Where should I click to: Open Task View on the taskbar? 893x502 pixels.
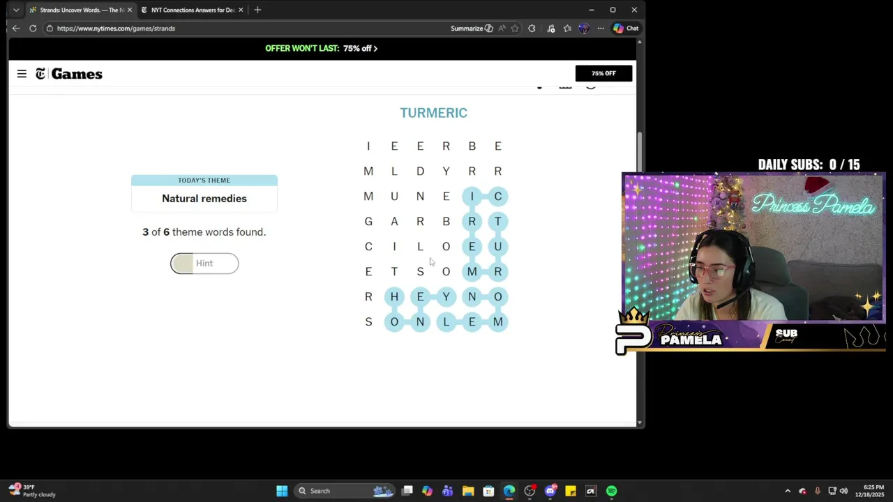407,491
